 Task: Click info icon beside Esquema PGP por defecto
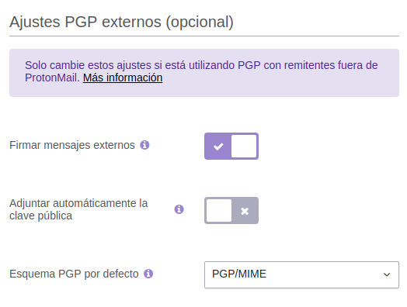pyautogui.click(x=148, y=274)
